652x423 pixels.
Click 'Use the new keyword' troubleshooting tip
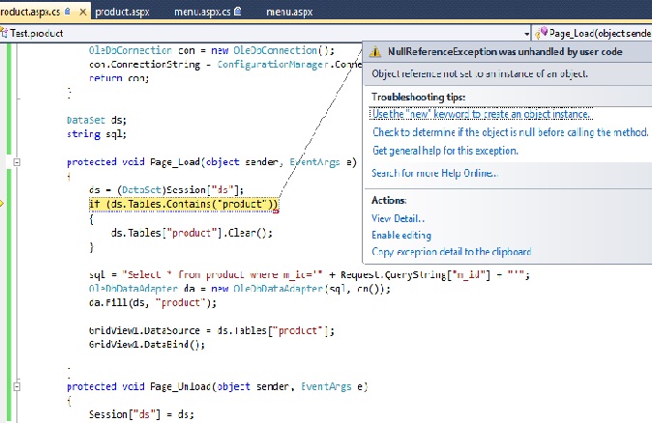(481, 114)
